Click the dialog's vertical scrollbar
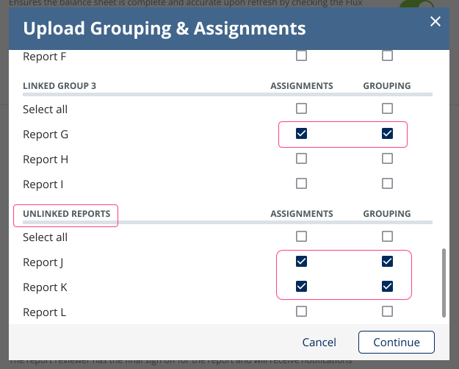This screenshot has height=369, width=459. click(x=443, y=283)
